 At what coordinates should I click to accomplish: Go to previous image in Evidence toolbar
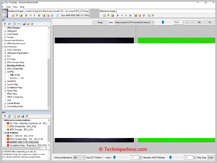tap(30, 15)
